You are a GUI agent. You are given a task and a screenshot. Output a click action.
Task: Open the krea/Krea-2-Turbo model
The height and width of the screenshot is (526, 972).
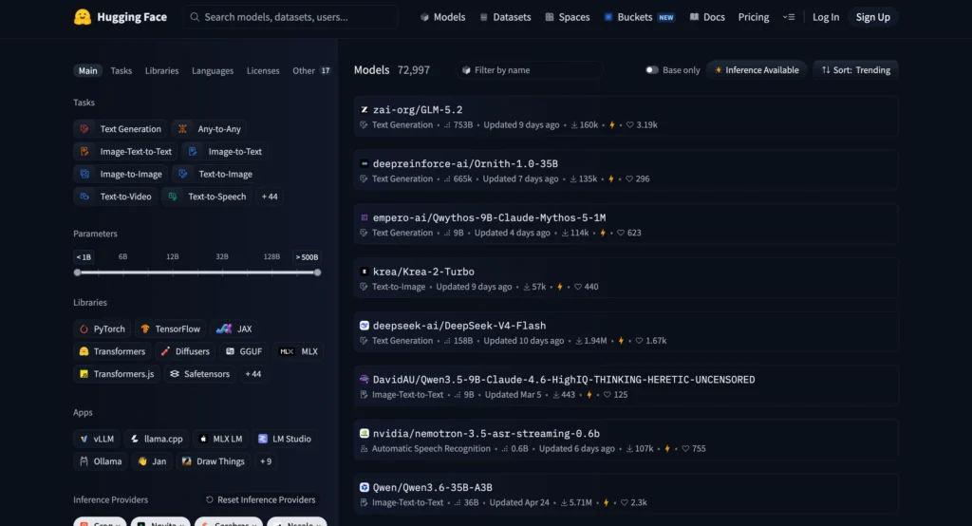tap(626, 278)
